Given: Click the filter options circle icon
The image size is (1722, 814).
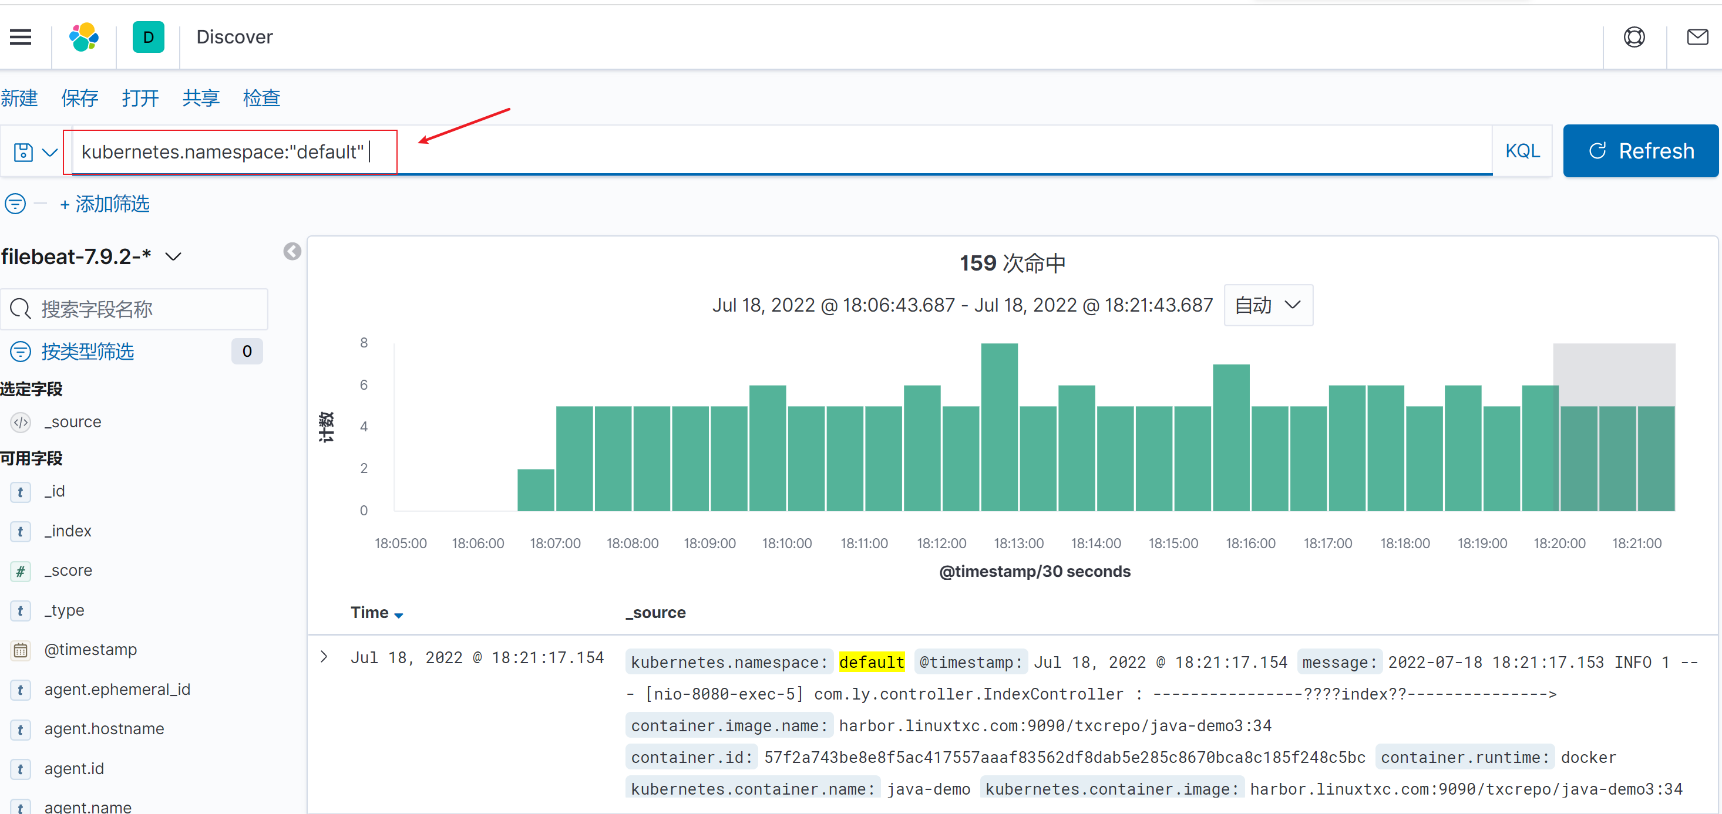Looking at the screenshot, I should [x=15, y=204].
